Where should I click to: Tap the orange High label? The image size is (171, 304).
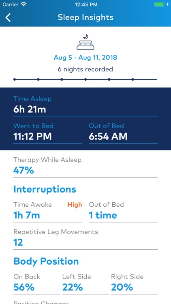(75, 205)
